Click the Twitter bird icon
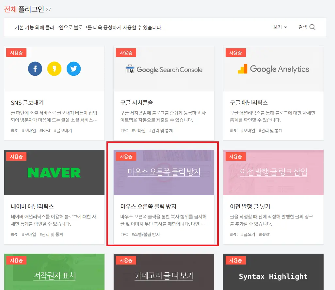Screen dimensions: 335x290 (x=73, y=69)
